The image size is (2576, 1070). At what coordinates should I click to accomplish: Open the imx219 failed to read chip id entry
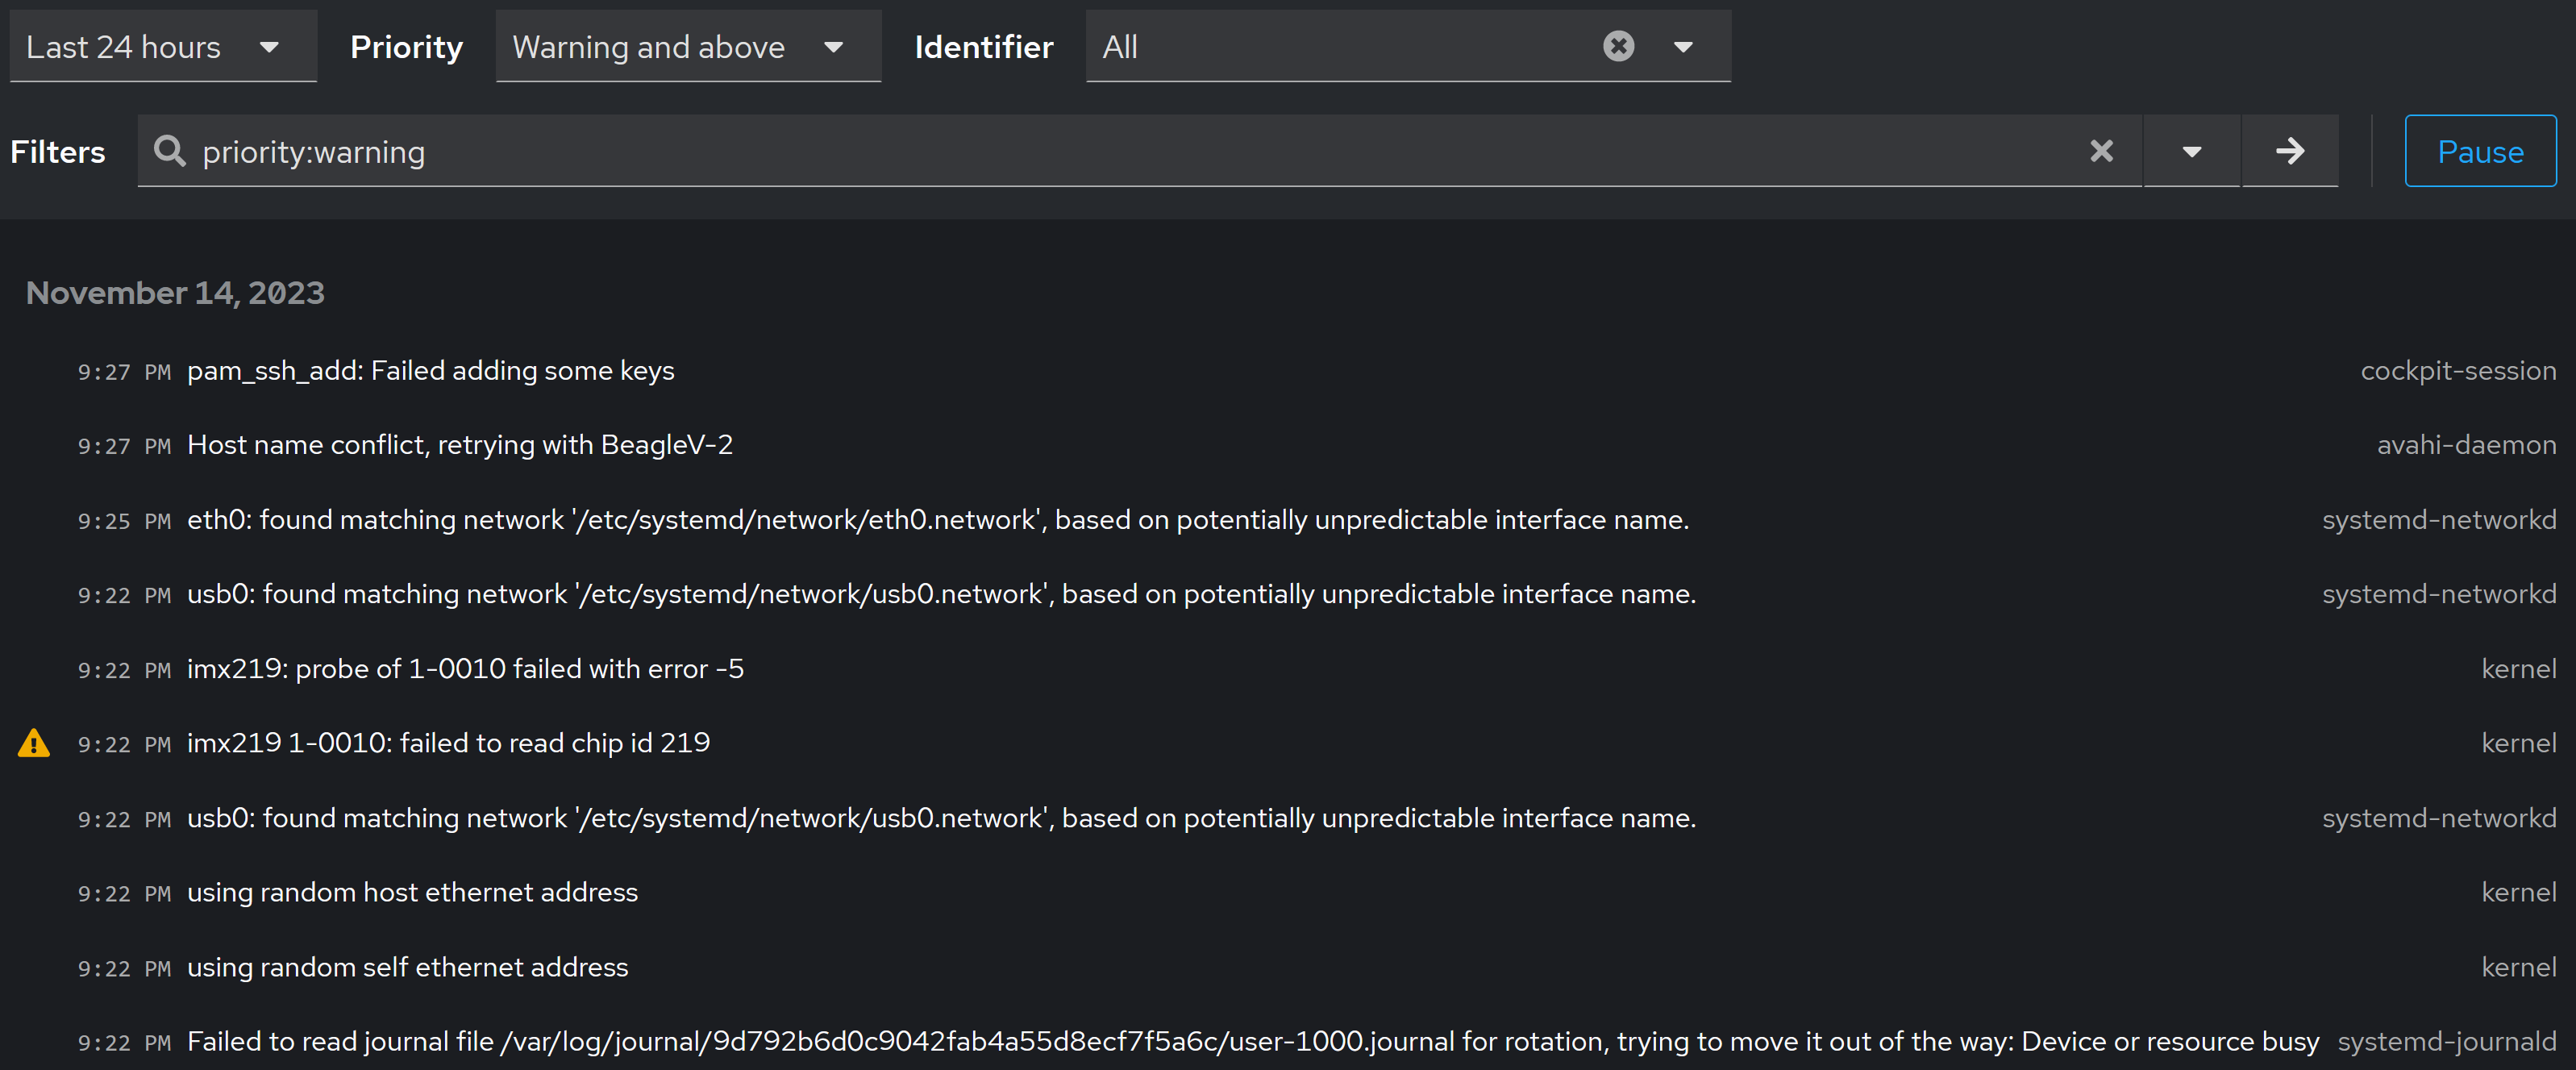[x=1288, y=743]
